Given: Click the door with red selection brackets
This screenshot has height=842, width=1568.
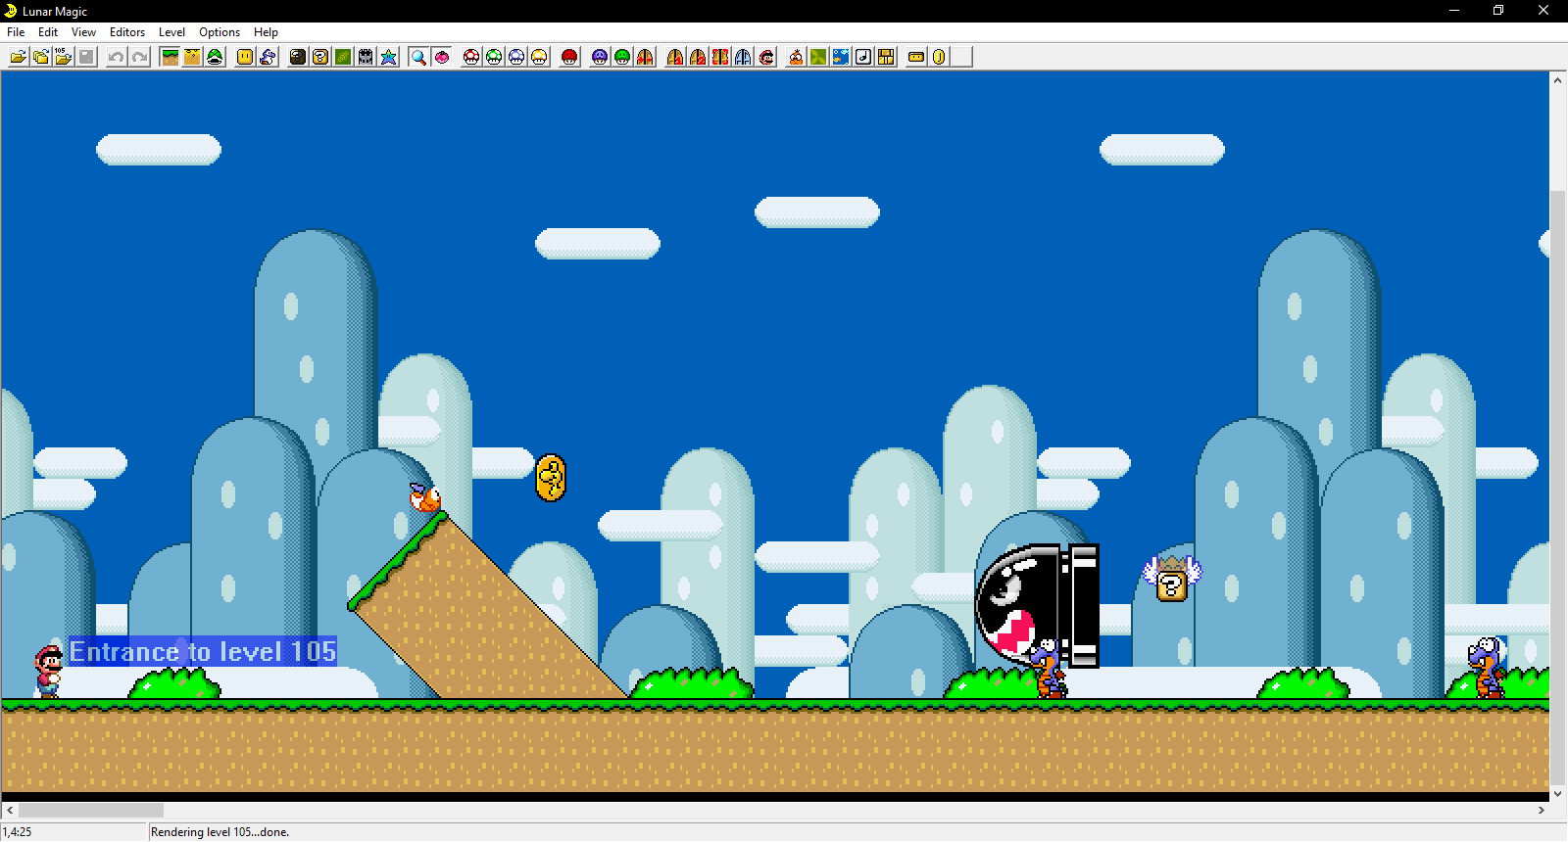Looking at the screenshot, I should (x=720, y=57).
